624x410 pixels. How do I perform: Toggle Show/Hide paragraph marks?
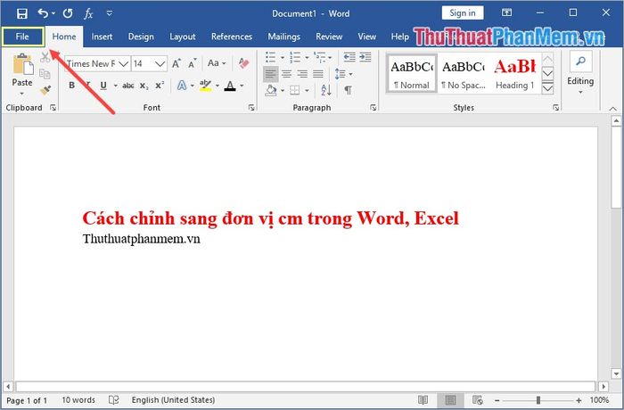click(348, 90)
